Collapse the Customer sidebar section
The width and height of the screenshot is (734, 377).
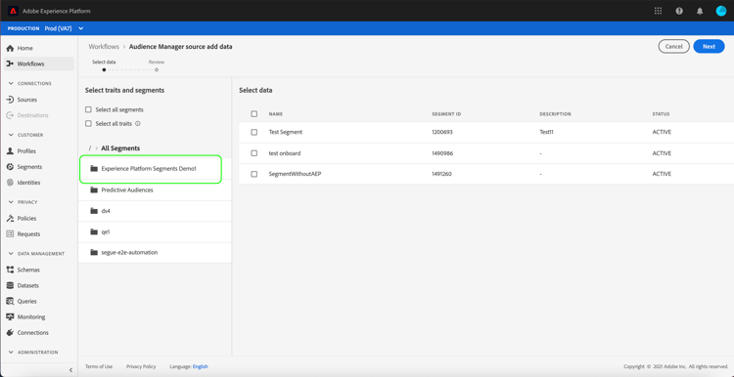[11, 135]
